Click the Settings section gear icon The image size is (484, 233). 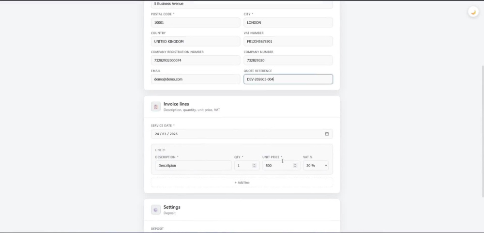point(155,210)
